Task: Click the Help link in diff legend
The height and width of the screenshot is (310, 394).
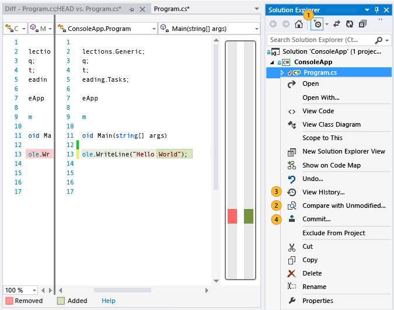Action: click(x=109, y=301)
